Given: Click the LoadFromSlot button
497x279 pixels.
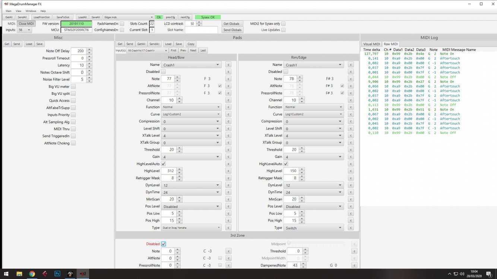Looking at the screenshot, I should coord(41,17).
